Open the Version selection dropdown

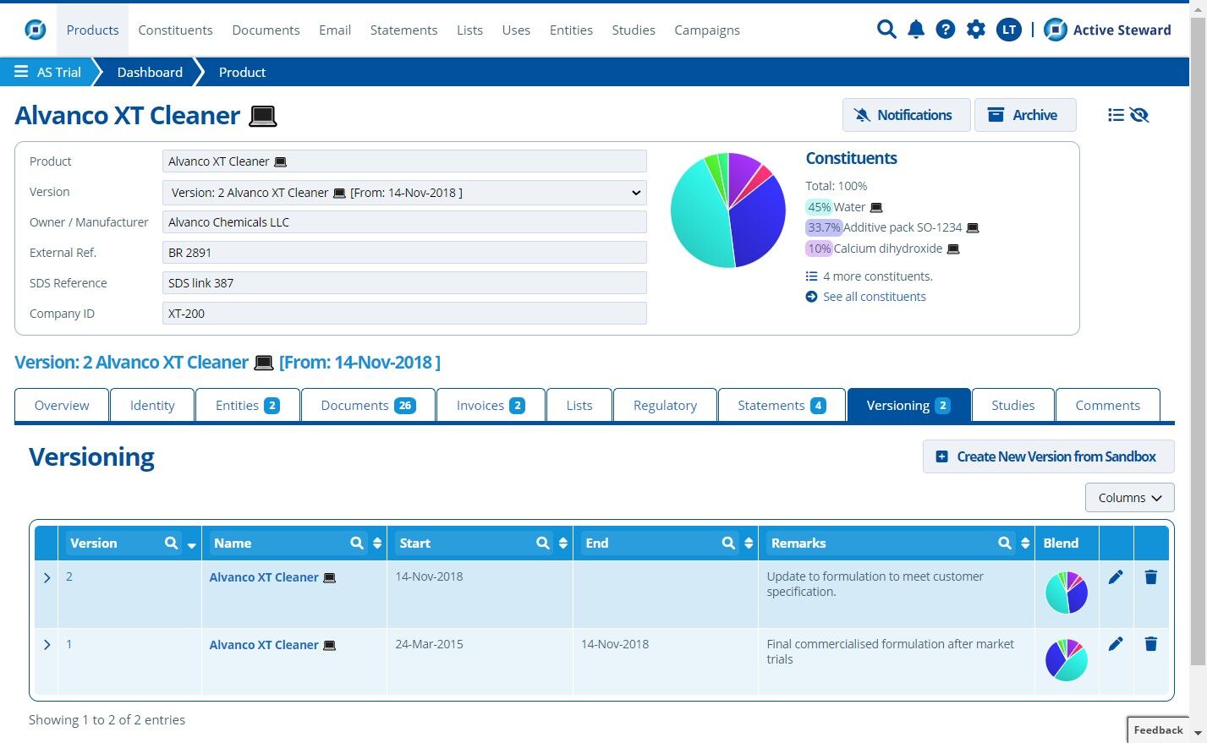(404, 193)
